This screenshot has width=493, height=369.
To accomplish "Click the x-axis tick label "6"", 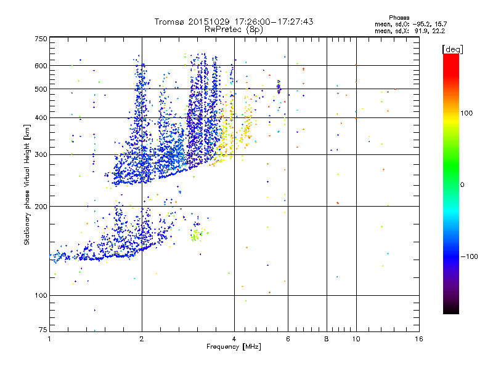I will click(288, 339).
